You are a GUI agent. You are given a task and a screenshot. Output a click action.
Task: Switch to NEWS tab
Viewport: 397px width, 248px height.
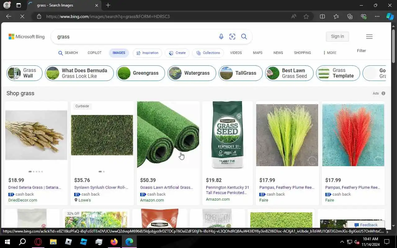[x=278, y=53]
